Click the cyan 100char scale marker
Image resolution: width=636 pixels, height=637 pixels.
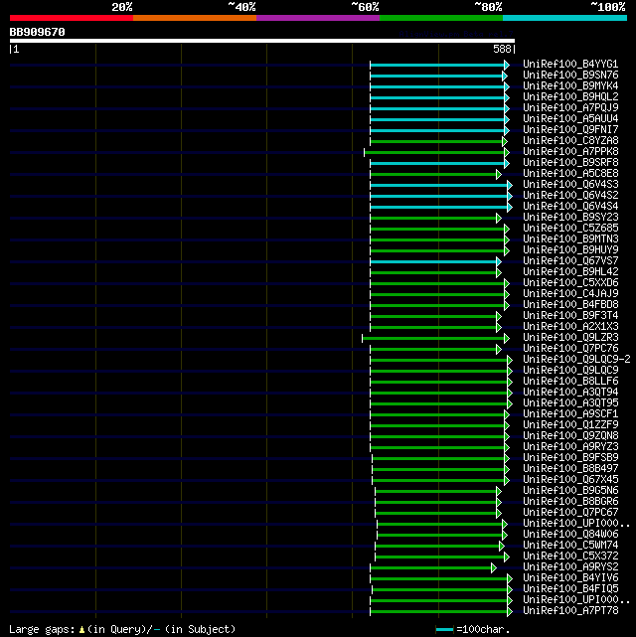point(444,630)
